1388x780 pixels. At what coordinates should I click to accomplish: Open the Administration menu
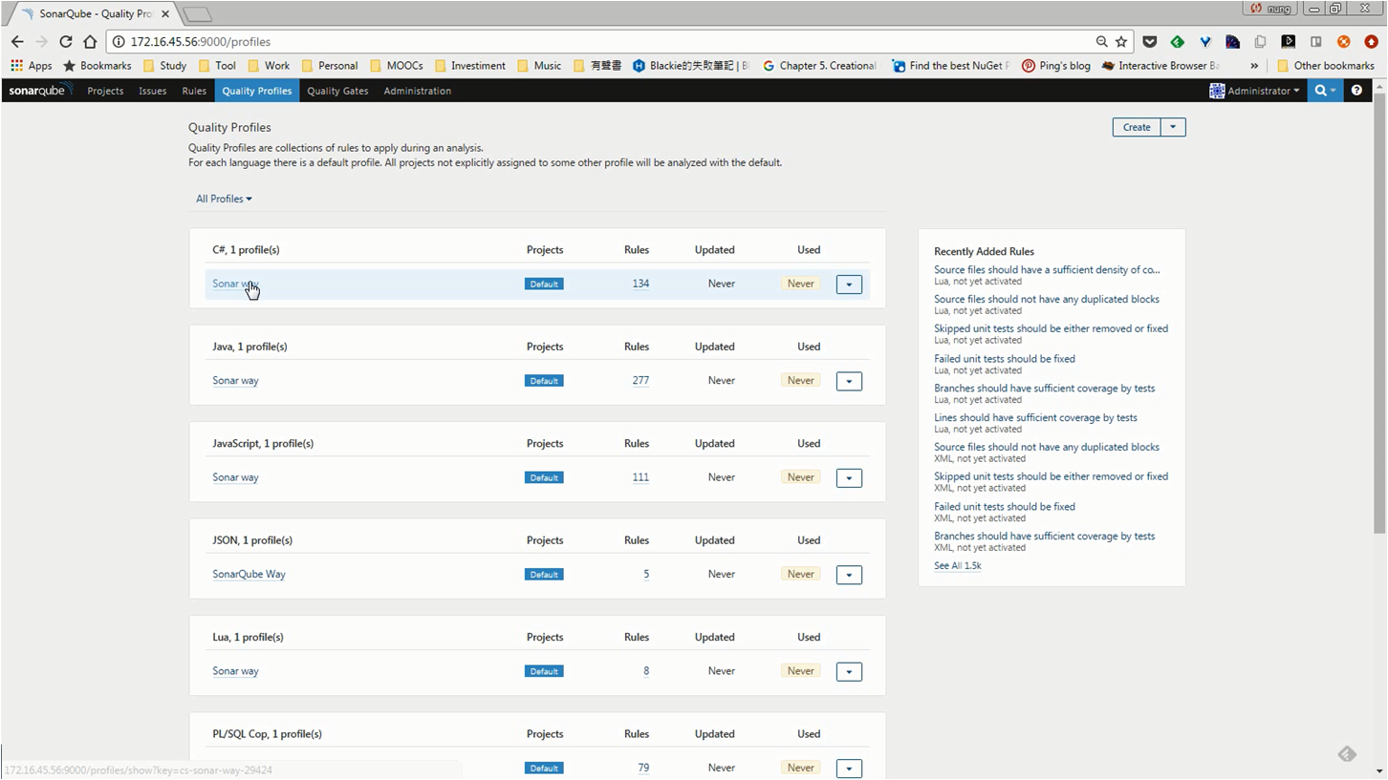point(417,91)
